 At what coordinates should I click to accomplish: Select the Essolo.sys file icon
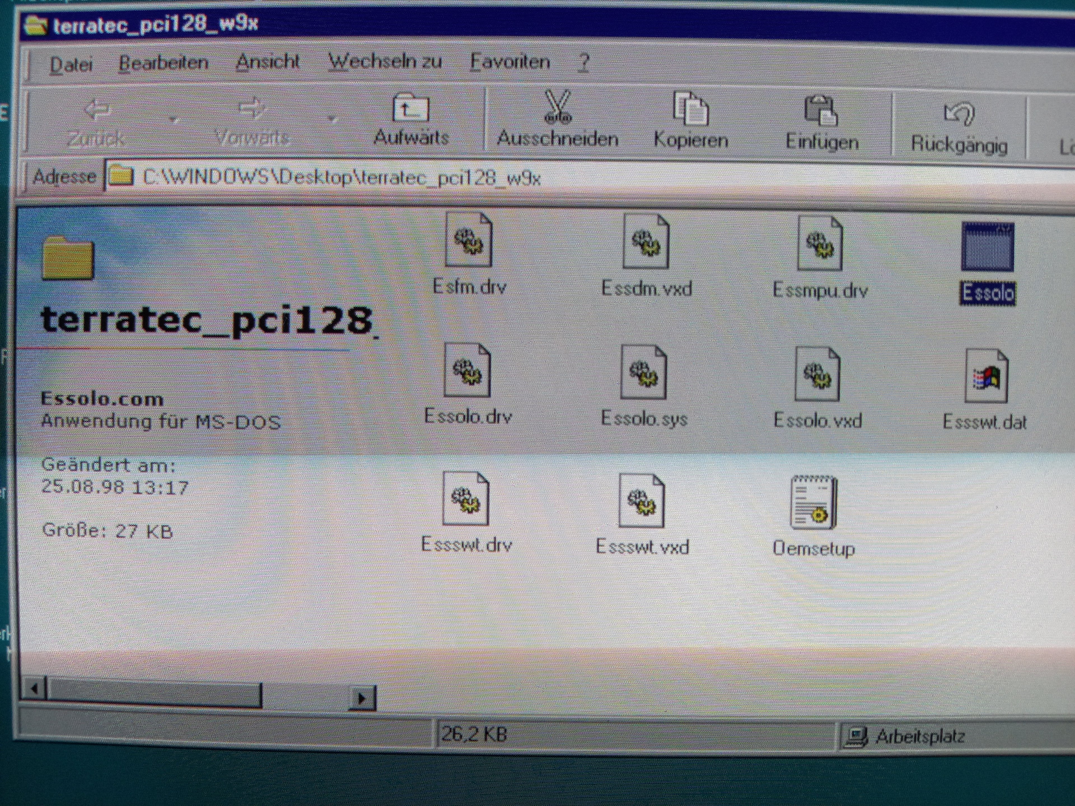(643, 373)
